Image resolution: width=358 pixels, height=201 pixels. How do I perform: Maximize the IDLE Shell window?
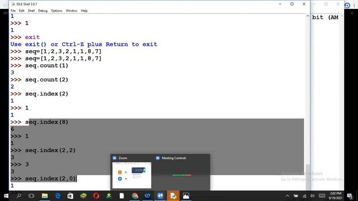[x=292, y=4]
